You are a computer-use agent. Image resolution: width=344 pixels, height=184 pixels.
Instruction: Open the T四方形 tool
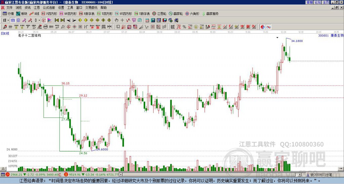click(105, 13)
